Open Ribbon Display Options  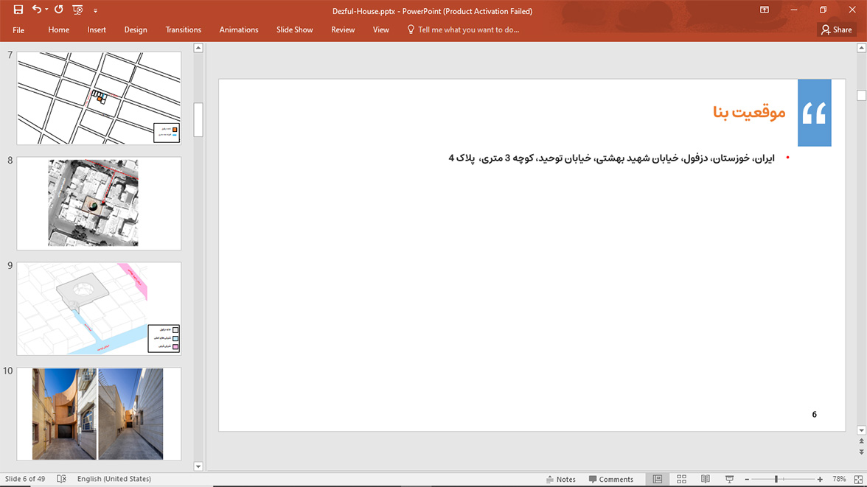[765, 10]
